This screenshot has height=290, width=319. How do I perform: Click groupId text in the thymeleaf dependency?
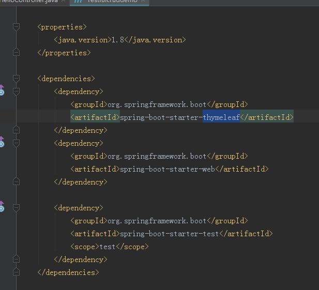click(157, 104)
